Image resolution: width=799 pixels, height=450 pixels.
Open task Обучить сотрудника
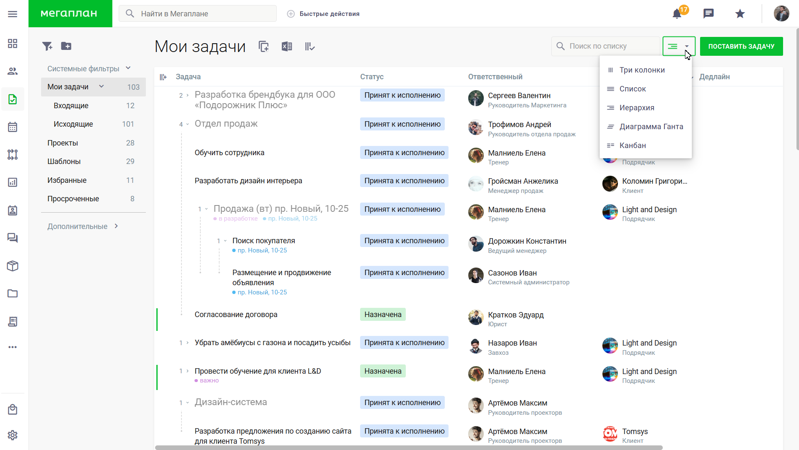(x=229, y=153)
